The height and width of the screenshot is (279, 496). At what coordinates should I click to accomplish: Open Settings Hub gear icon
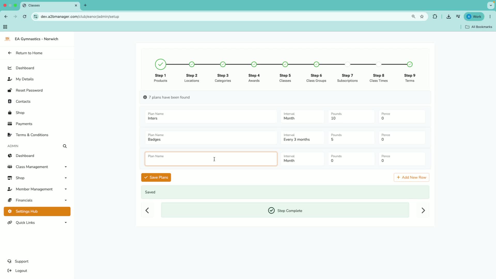10,211
